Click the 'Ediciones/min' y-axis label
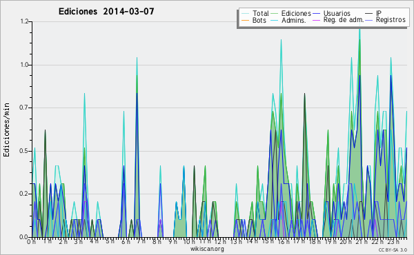The image size is (414, 255). click(6, 130)
